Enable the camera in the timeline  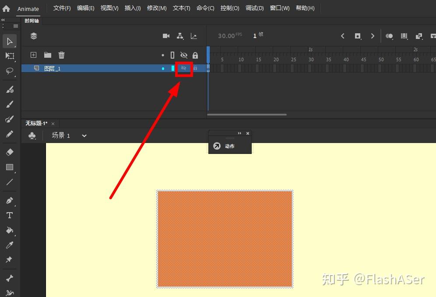pos(165,36)
